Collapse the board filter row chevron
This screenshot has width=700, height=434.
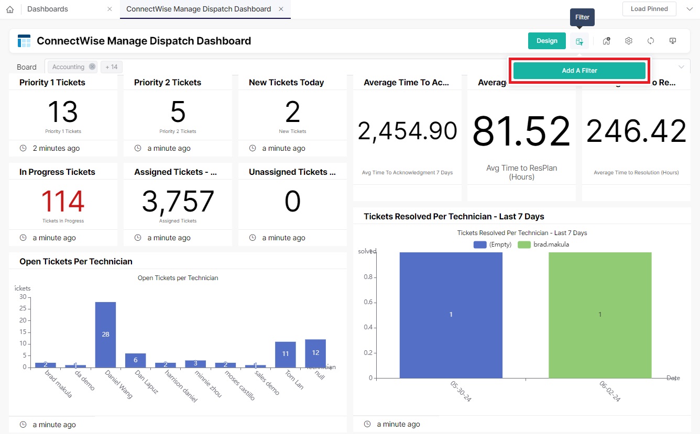tap(681, 66)
